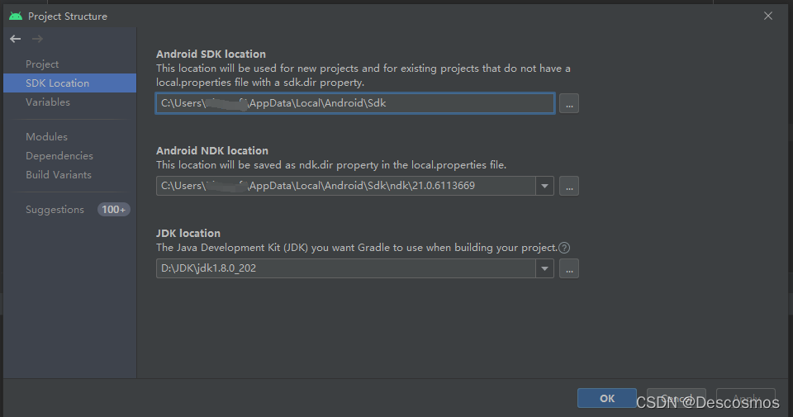Screen dimensions: 793x417
Task: Open the Suggestions section
Action: coord(55,209)
